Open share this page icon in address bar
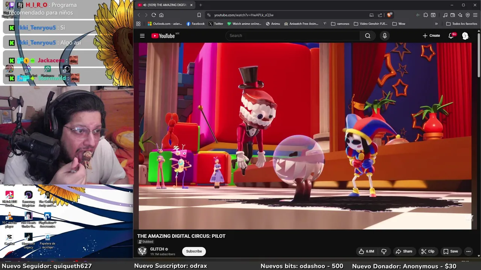481x270 pixels. pos(380,15)
